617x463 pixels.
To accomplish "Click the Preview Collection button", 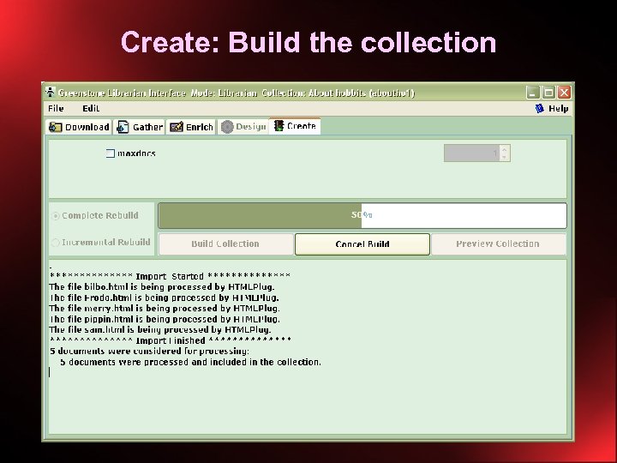I will coord(498,244).
